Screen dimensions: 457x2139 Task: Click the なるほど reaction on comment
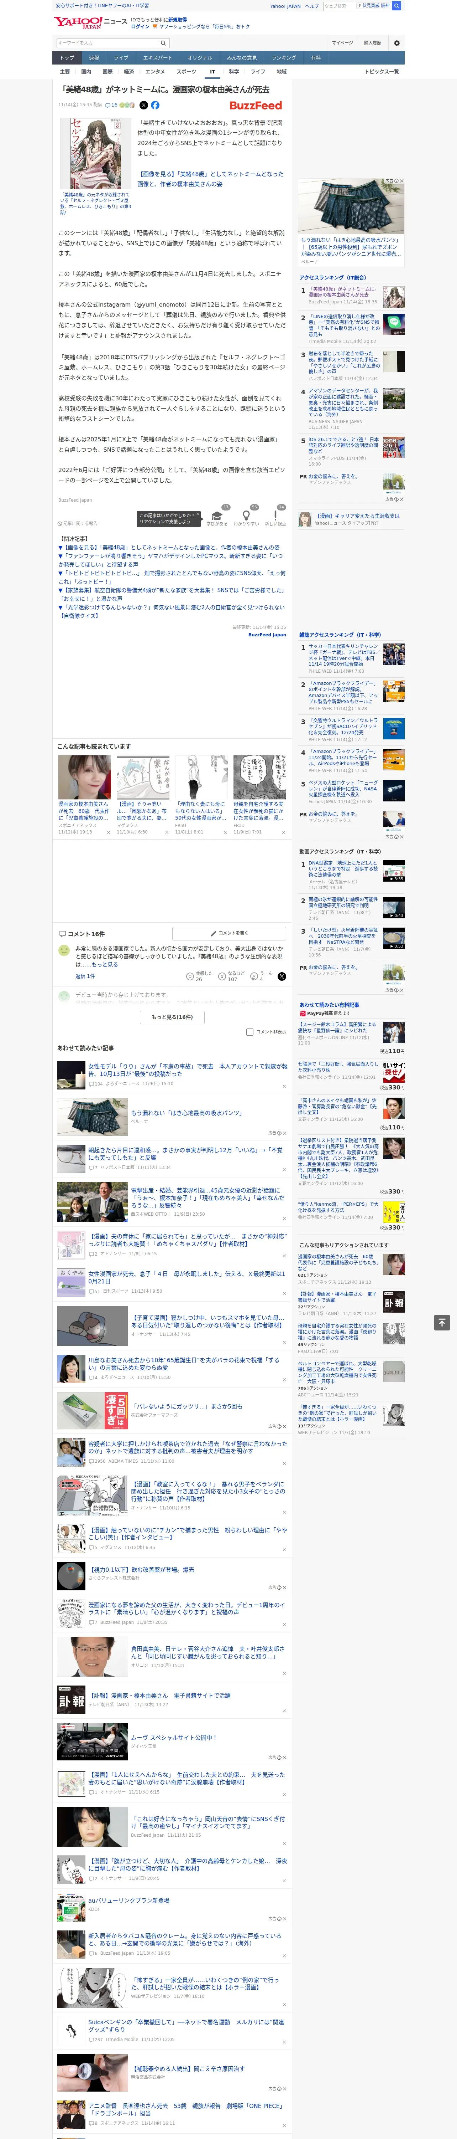coord(231,976)
